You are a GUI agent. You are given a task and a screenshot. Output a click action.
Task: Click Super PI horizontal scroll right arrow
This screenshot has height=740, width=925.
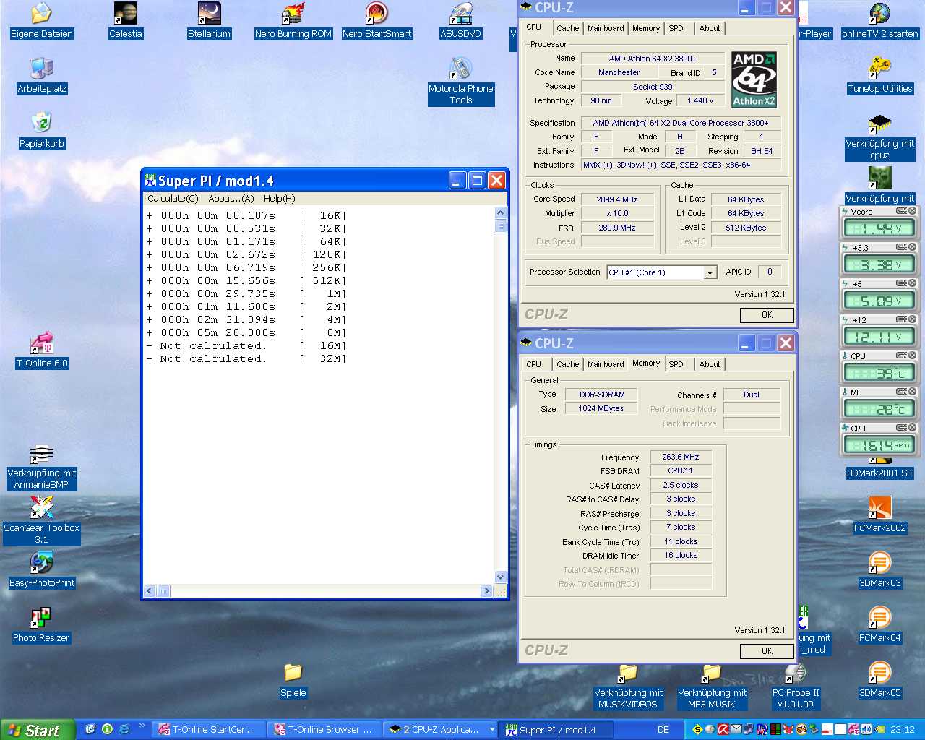(x=486, y=591)
